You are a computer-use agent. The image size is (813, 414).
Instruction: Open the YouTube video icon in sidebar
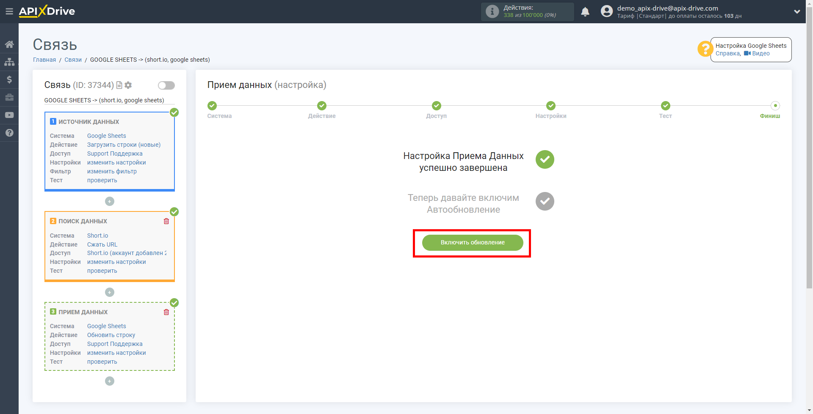coord(9,115)
